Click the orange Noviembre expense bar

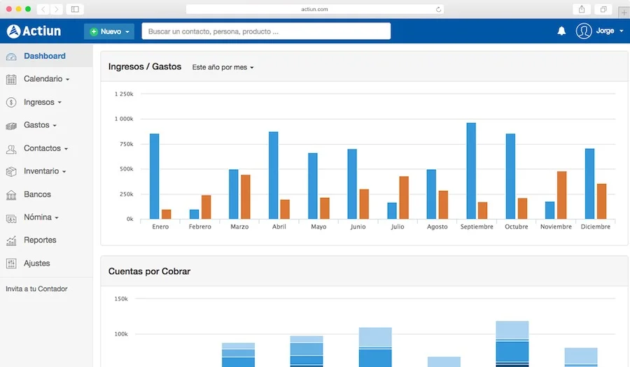(x=561, y=195)
